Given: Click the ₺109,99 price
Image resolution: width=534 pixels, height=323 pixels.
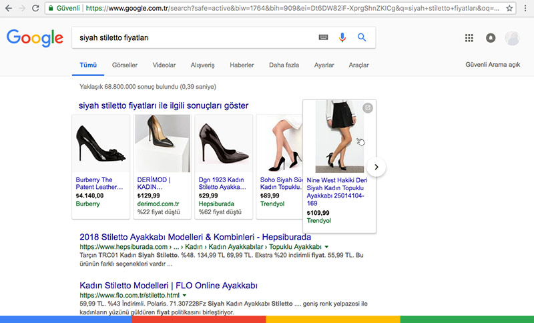Looking at the screenshot, I should (x=318, y=213).
